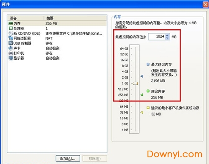Click the blue maximum recommended memory marker
Image resolution: width=209 pixels, height=164 pixels.
pos(142,76)
